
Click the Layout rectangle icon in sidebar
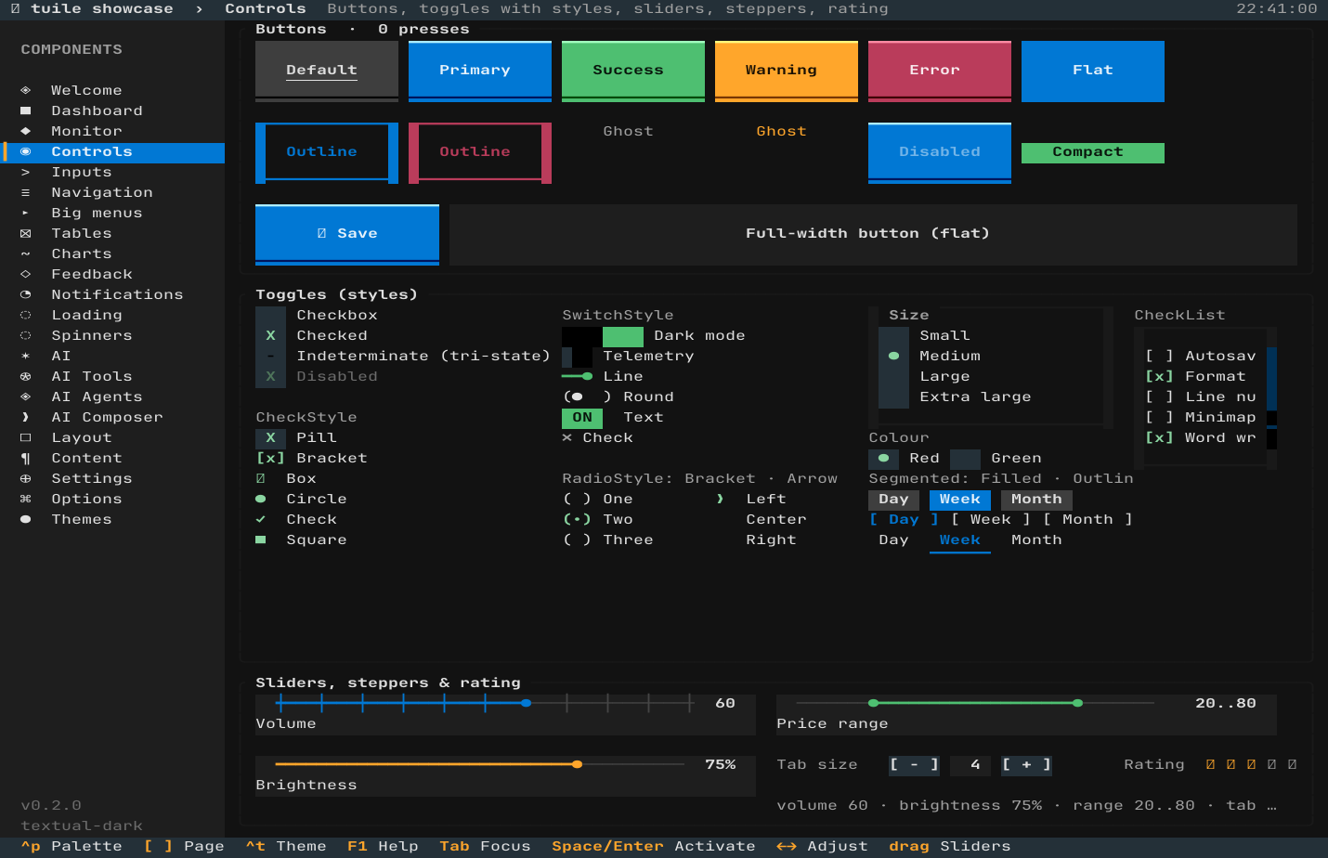pos(26,437)
